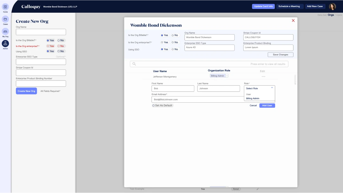Toggle the Set As Default radio
This screenshot has width=343, height=193.
coord(162,106)
